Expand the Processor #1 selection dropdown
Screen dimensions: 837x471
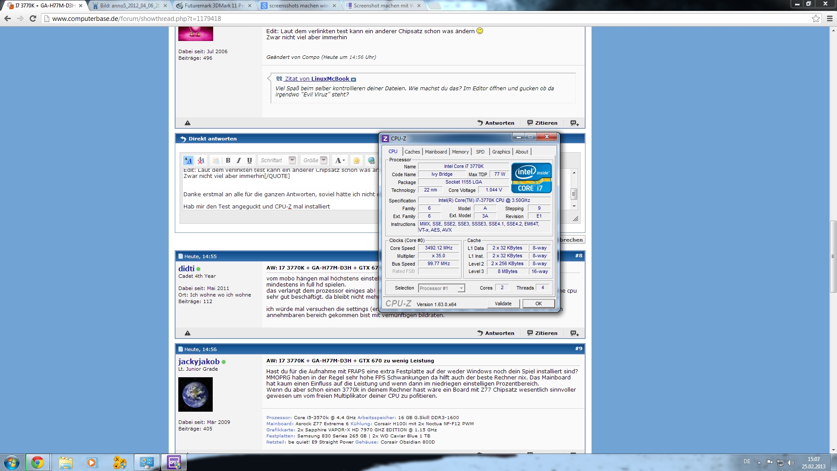click(x=461, y=288)
